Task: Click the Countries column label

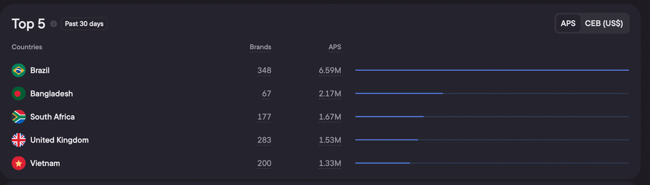Action: point(27,47)
